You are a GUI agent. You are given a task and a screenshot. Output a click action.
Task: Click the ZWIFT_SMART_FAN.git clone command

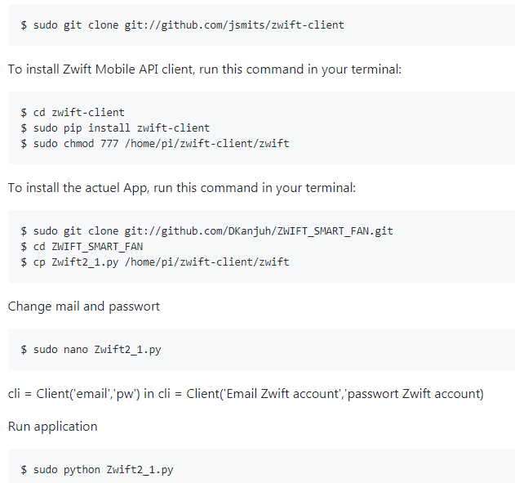206,231
